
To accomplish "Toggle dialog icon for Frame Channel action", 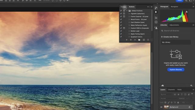I will pos(124,16).
